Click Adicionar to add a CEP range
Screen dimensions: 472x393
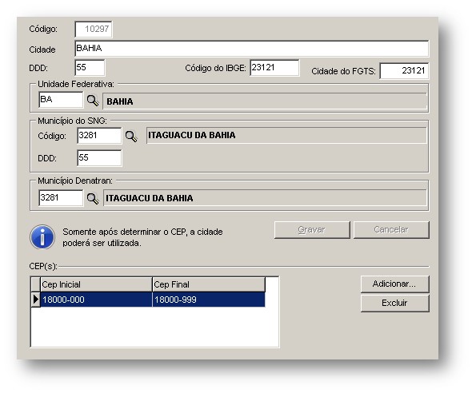(x=395, y=284)
